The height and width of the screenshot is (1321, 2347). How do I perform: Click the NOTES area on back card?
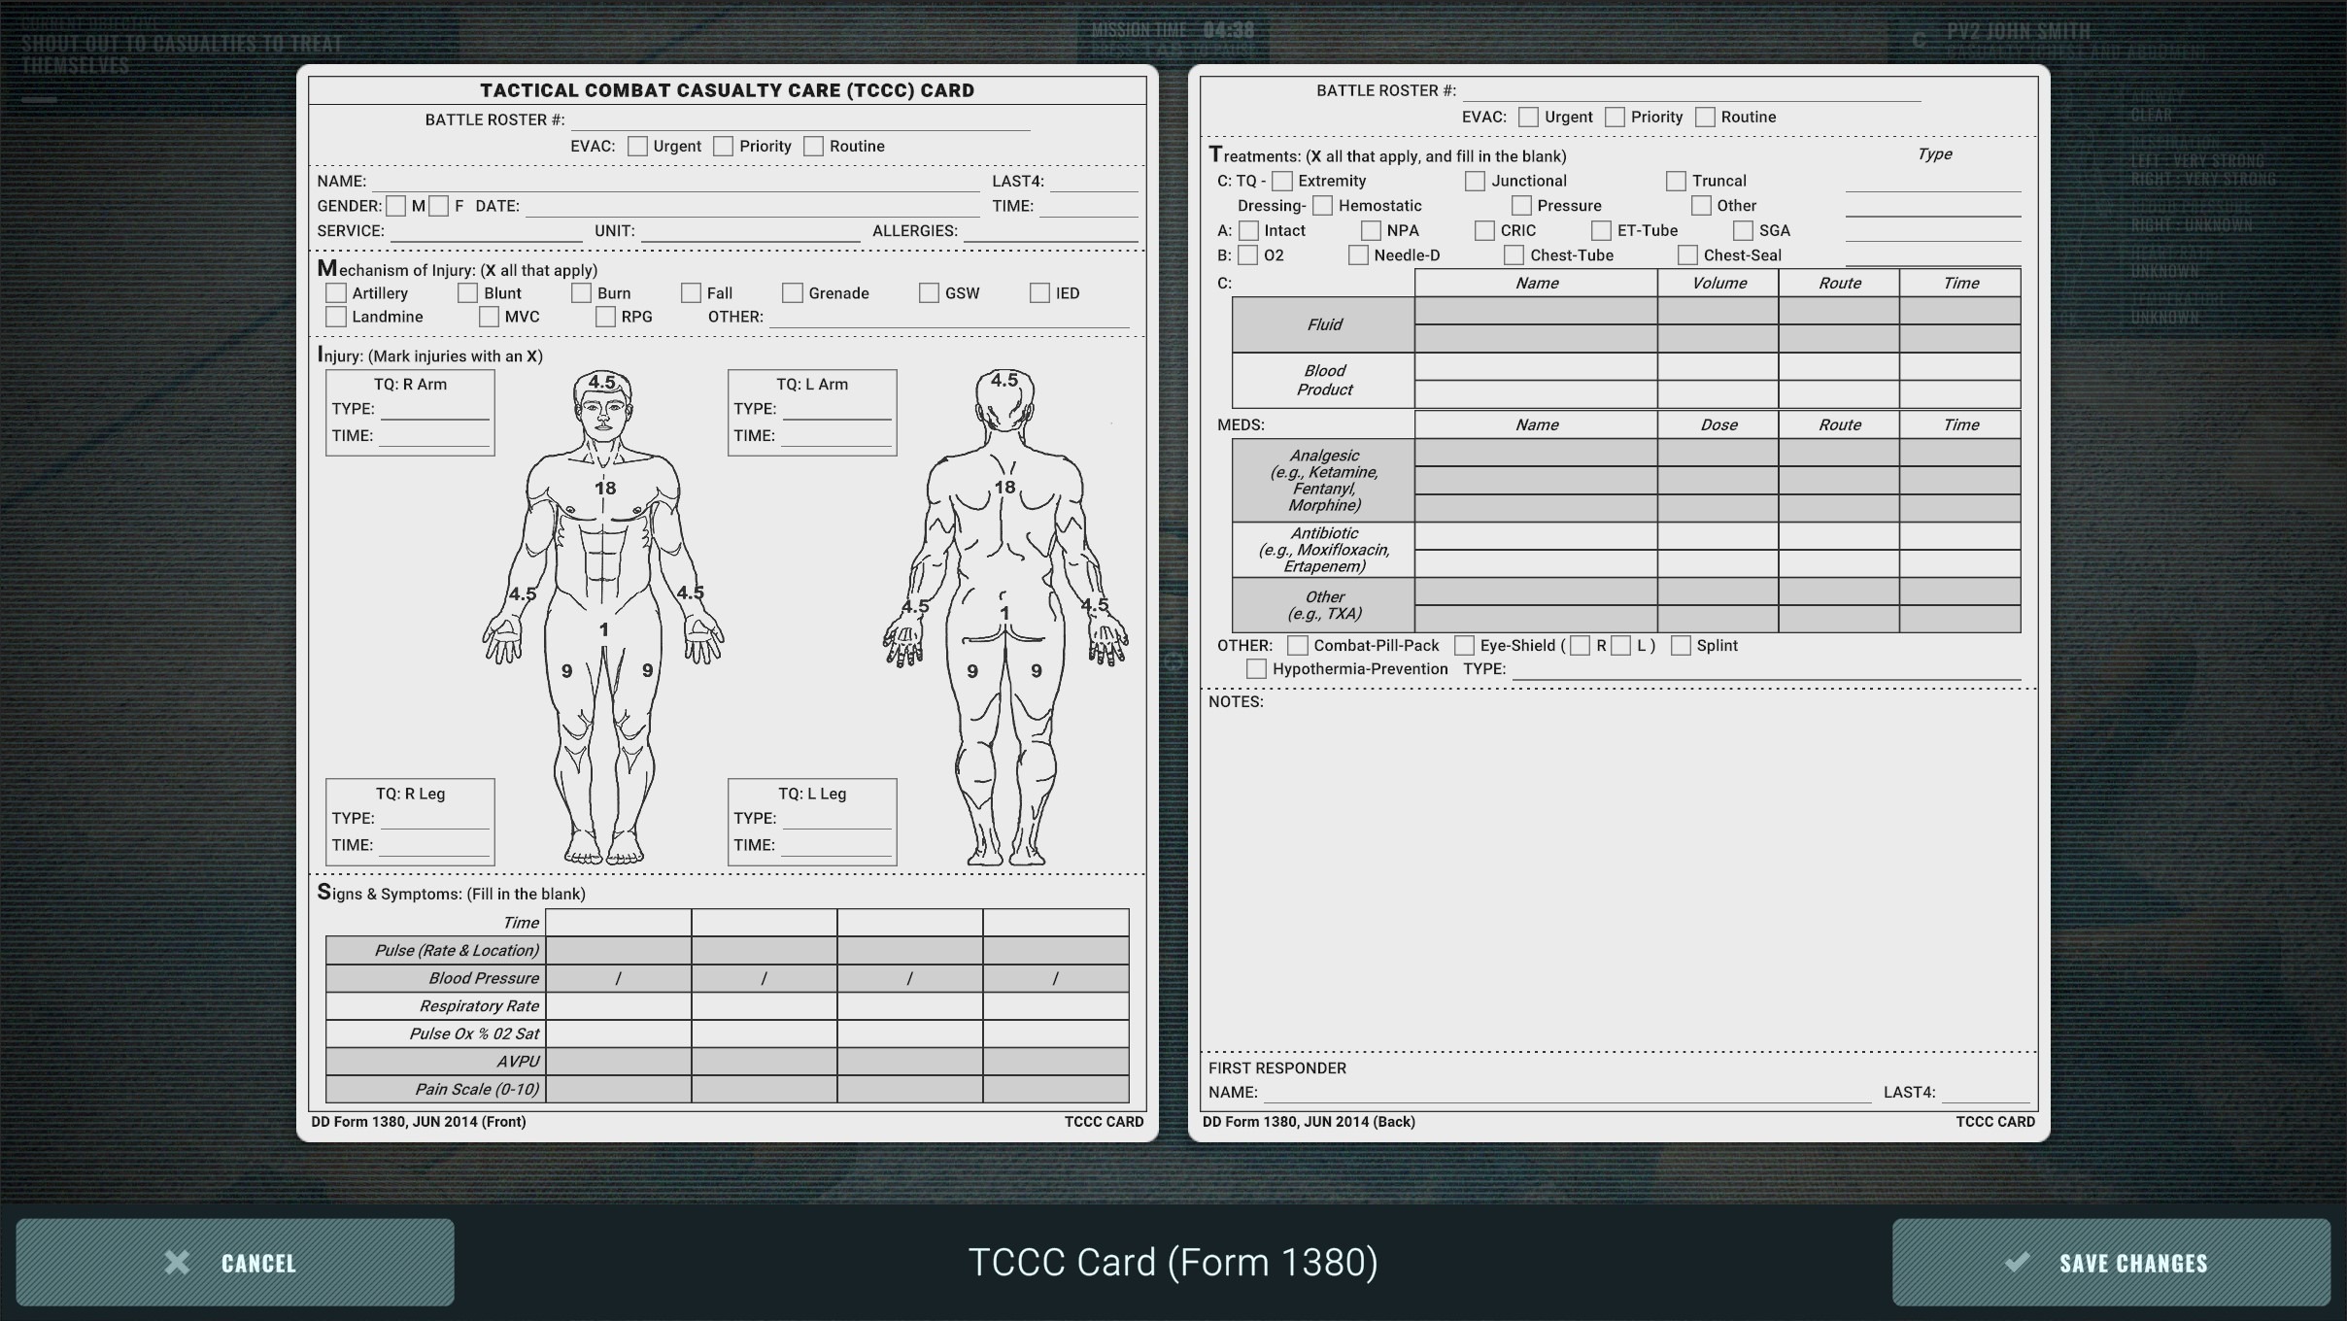(x=1618, y=874)
